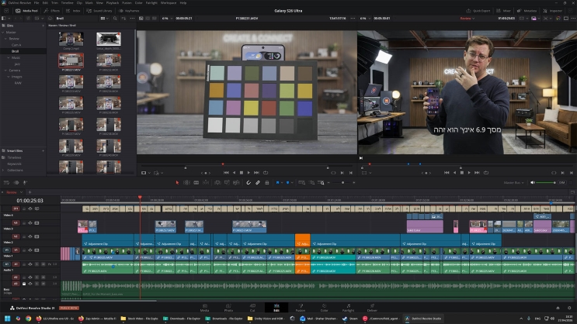The width and height of the screenshot is (577, 324).
Task: Select the Blade Edit Mode tool
Action: 206,183
